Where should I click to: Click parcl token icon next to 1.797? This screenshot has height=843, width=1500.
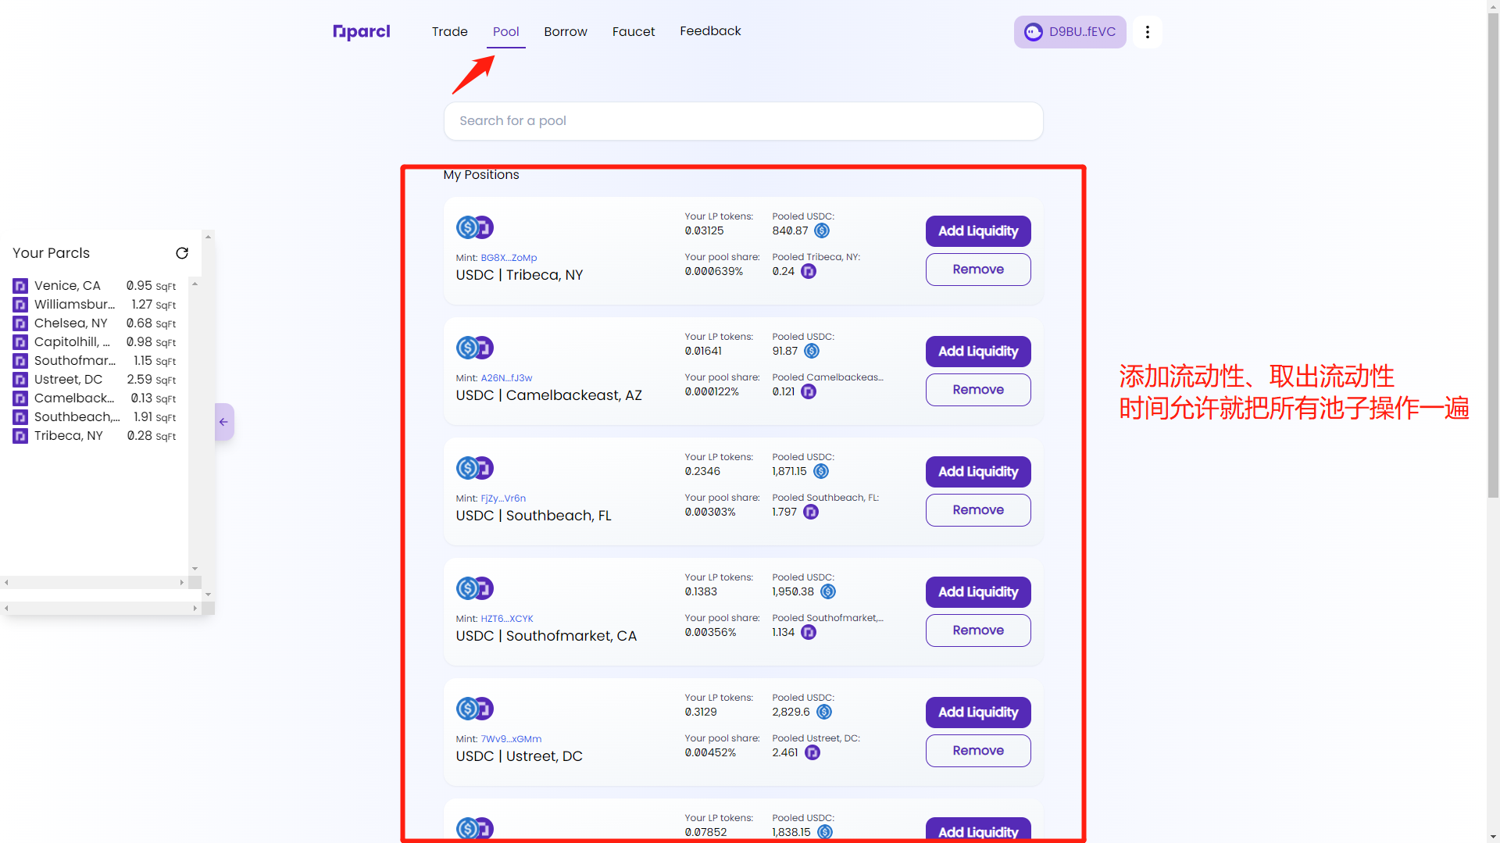(811, 512)
